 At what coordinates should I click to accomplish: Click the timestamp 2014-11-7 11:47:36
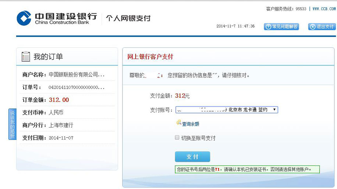tap(235, 26)
